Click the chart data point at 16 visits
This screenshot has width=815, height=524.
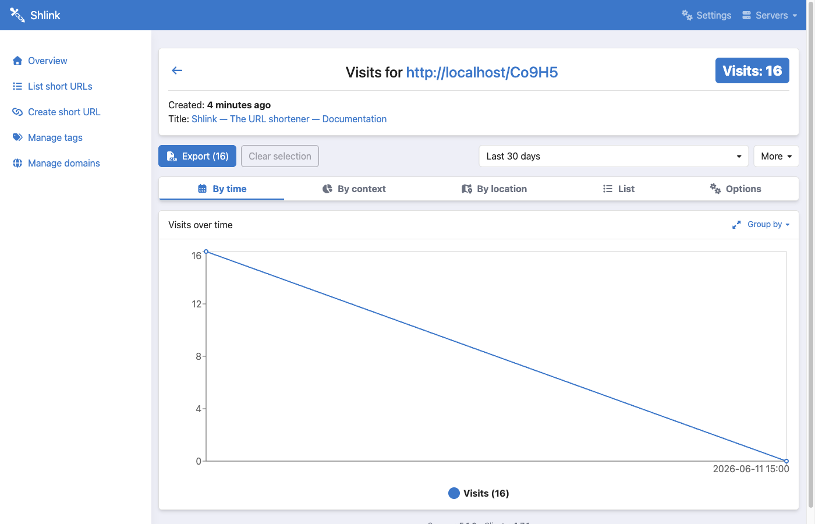pyautogui.click(x=206, y=252)
